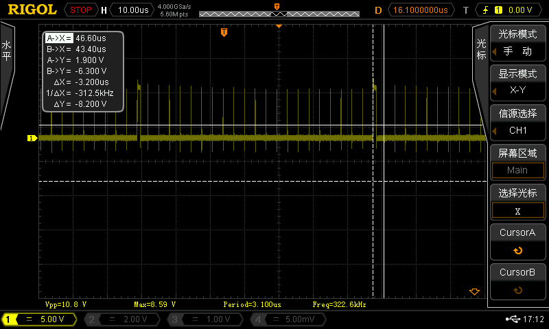This screenshot has width=549, height=329.
Task: Click the orange horizontal center triangle at grid top
Action: coord(279,26)
